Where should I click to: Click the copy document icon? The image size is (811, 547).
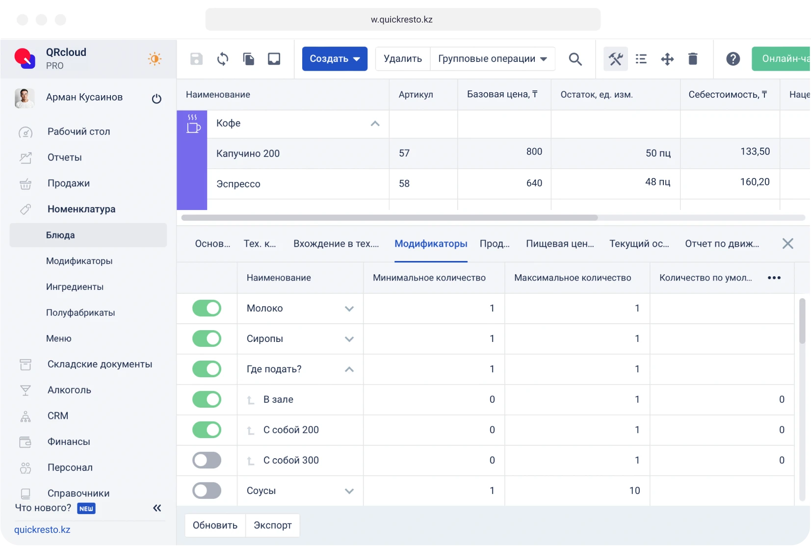[249, 59]
